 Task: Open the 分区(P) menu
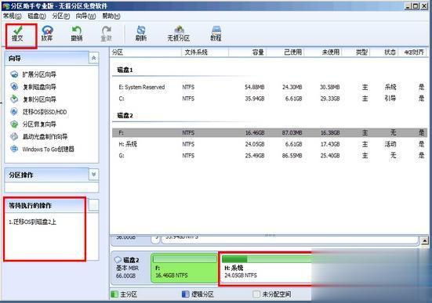pos(61,16)
